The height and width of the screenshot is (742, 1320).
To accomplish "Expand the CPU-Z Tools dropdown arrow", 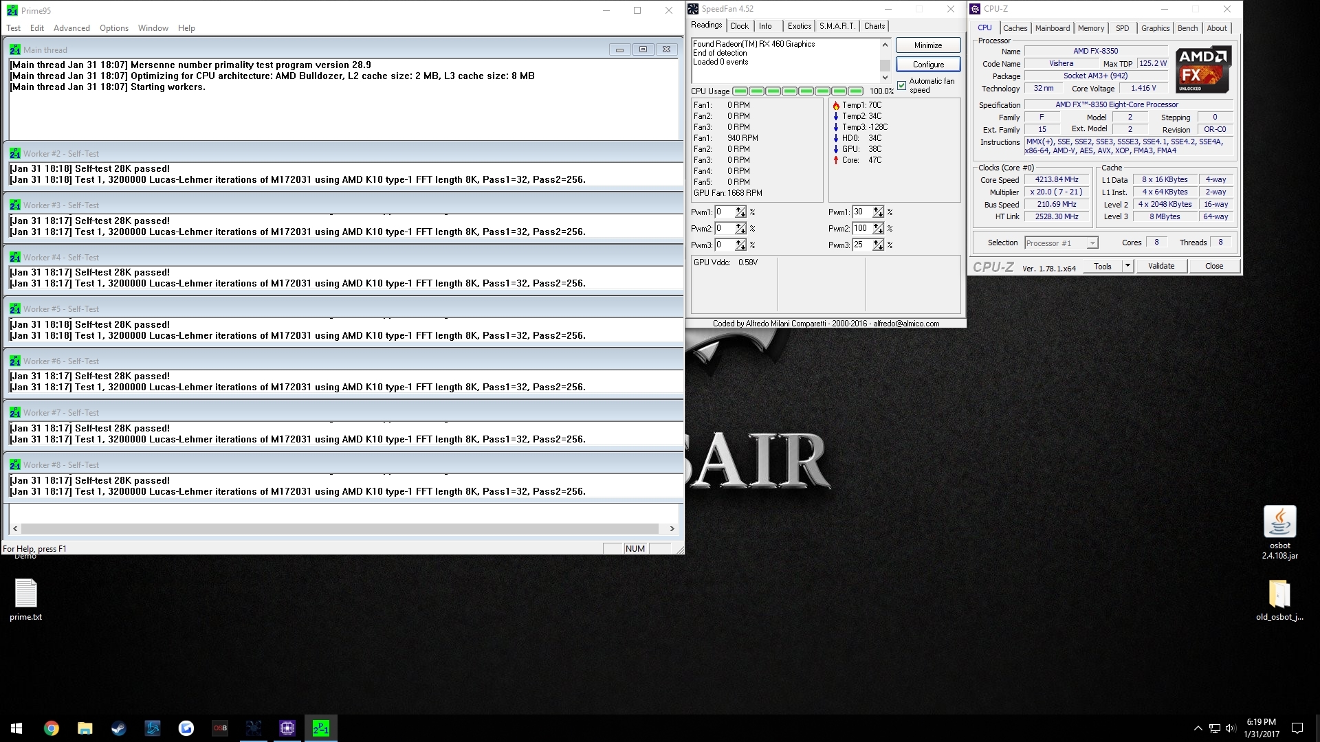I will [x=1127, y=266].
